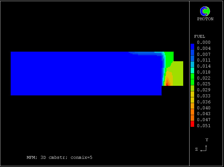Click the 0.000 minimum legend value
Screen dimensions: 224x167
(204, 42)
